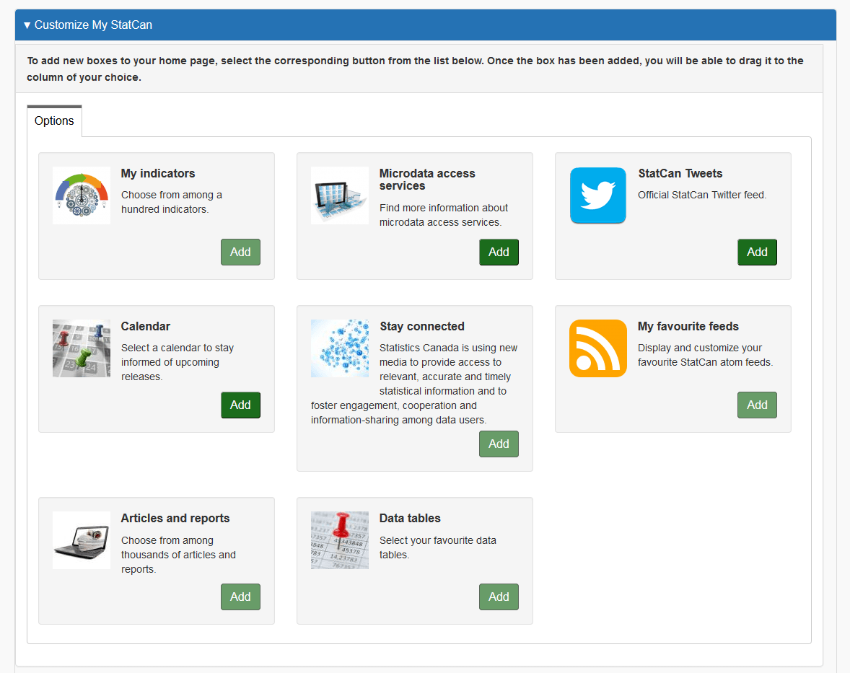The width and height of the screenshot is (850, 673).
Task: Add the Articles and reports box
Action: 240,597
